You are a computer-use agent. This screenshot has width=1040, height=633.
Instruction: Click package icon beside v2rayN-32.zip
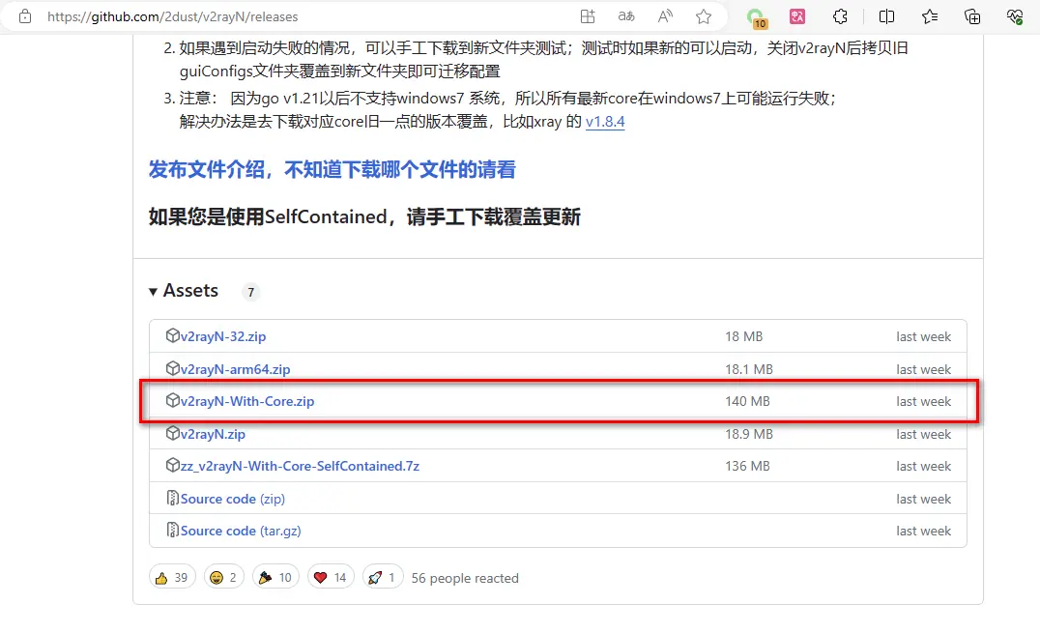(172, 335)
